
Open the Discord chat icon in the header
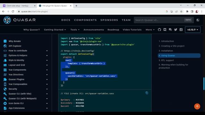click(165, 30)
